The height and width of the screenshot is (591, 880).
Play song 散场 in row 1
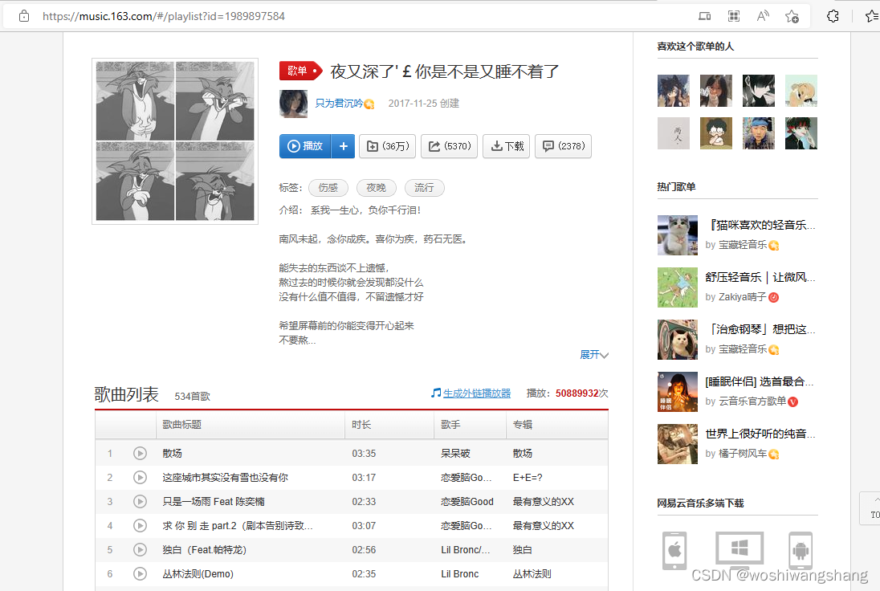pyautogui.click(x=140, y=454)
